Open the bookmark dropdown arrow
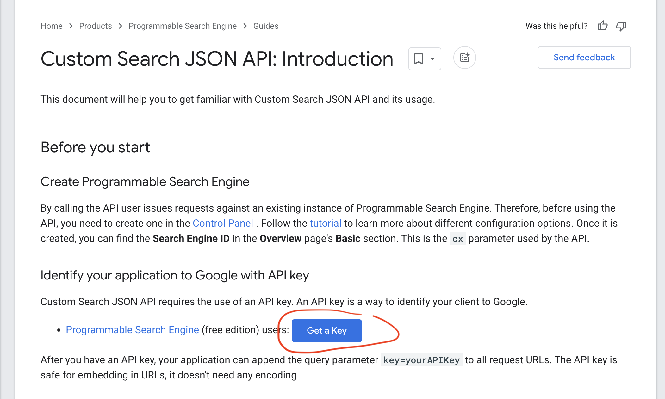The image size is (665, 399). click(x=432, y=59)
